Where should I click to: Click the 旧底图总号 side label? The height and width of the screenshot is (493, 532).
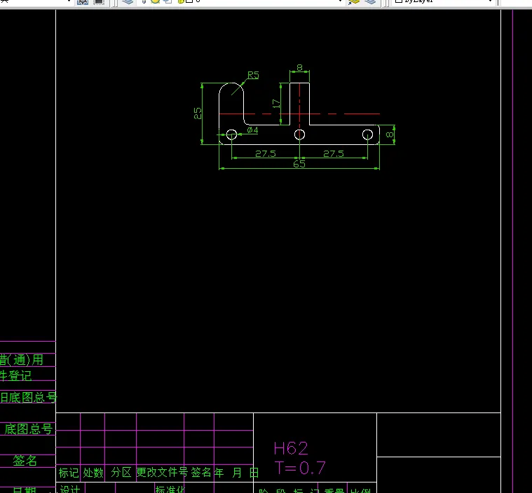pyautogui.click(x=29, y=397)
